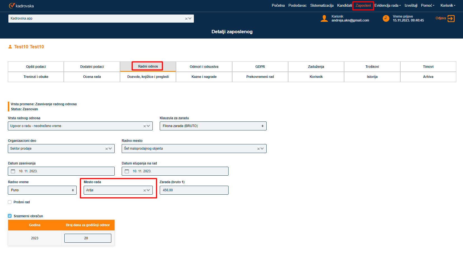Click the Kadrovska logo icon

(12, 6)
